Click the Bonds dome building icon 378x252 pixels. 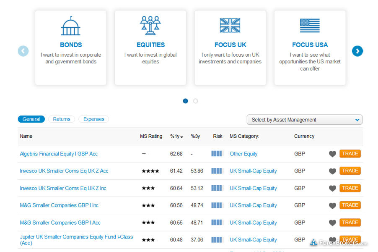pyautogui.click(x=71, y=26)
